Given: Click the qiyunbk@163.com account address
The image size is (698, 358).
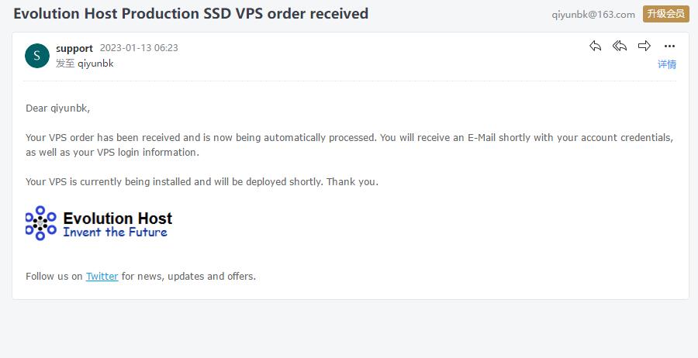Looking at the screenshot, I should click(x=593, y=14).
